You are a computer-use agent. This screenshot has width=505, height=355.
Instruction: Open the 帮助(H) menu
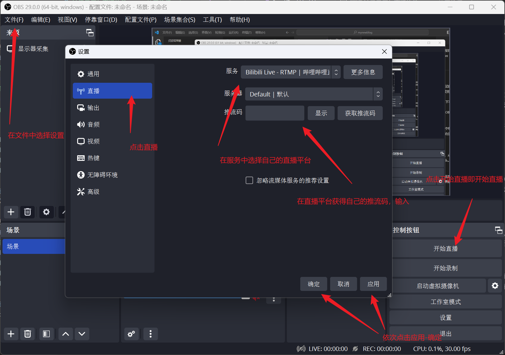[x=240, y=20]
